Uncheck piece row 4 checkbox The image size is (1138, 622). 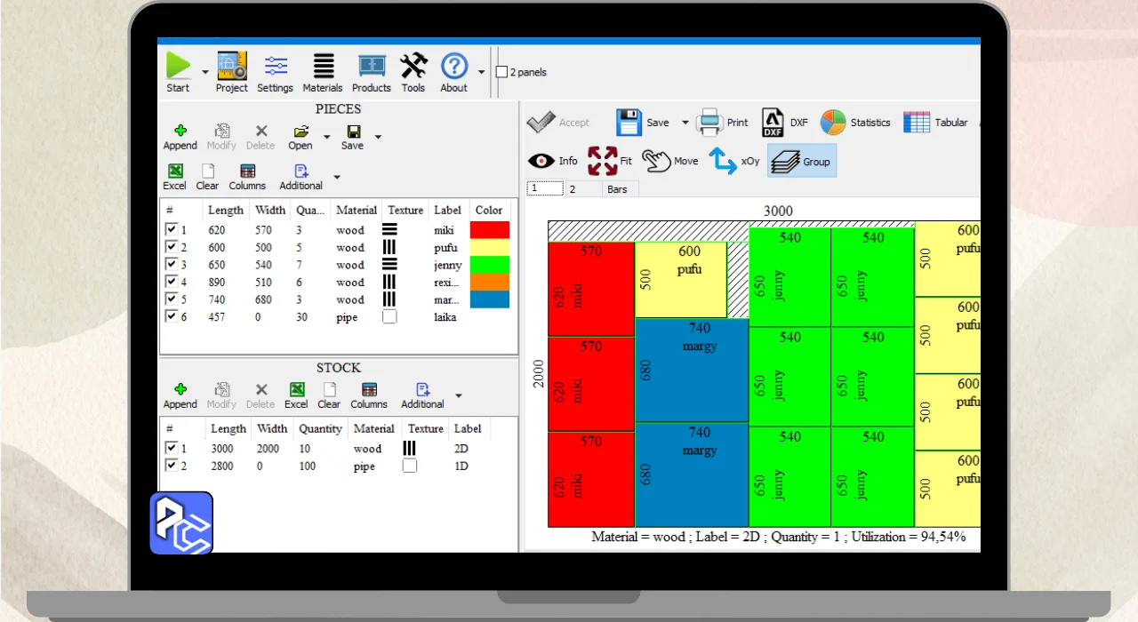(x=171, y=282)
